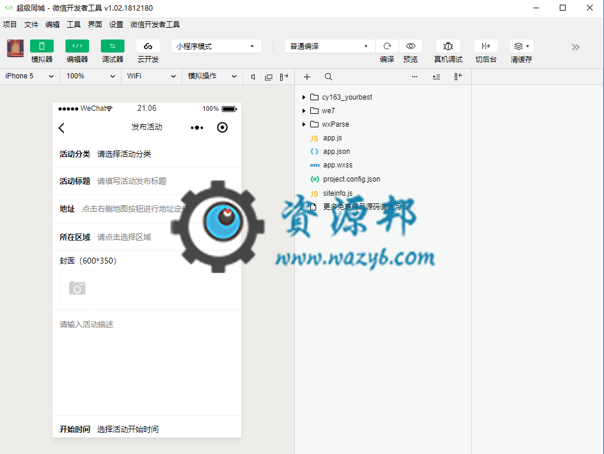Select 请点击选择区域 region picker
Image resolution: width=604 pixels, height=454 pixels.
(124, 237)
